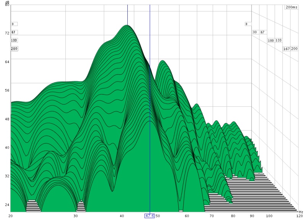Click the 100 ms time slice label
306x219 pixels.
point(271,41)
